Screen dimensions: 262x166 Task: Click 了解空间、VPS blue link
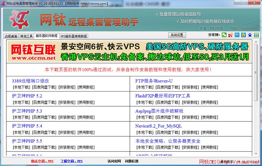click(x=72, y=161)
